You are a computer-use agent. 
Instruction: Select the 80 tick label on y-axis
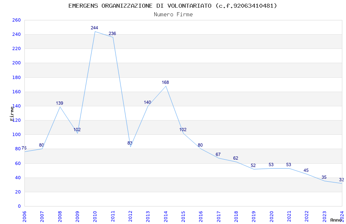click(18, 149)
